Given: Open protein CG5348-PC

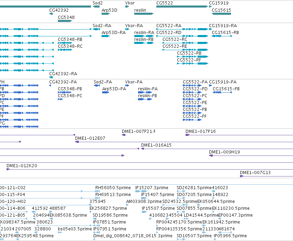Looking at the screenshot, I should tap(70, 96).
